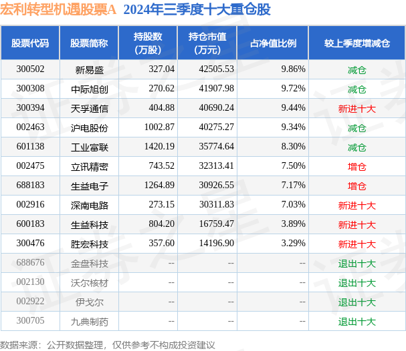Click the heading 2024年三季度十大重仓股
The width and height of the screenshot is (406, 351).
pos(197,10)
